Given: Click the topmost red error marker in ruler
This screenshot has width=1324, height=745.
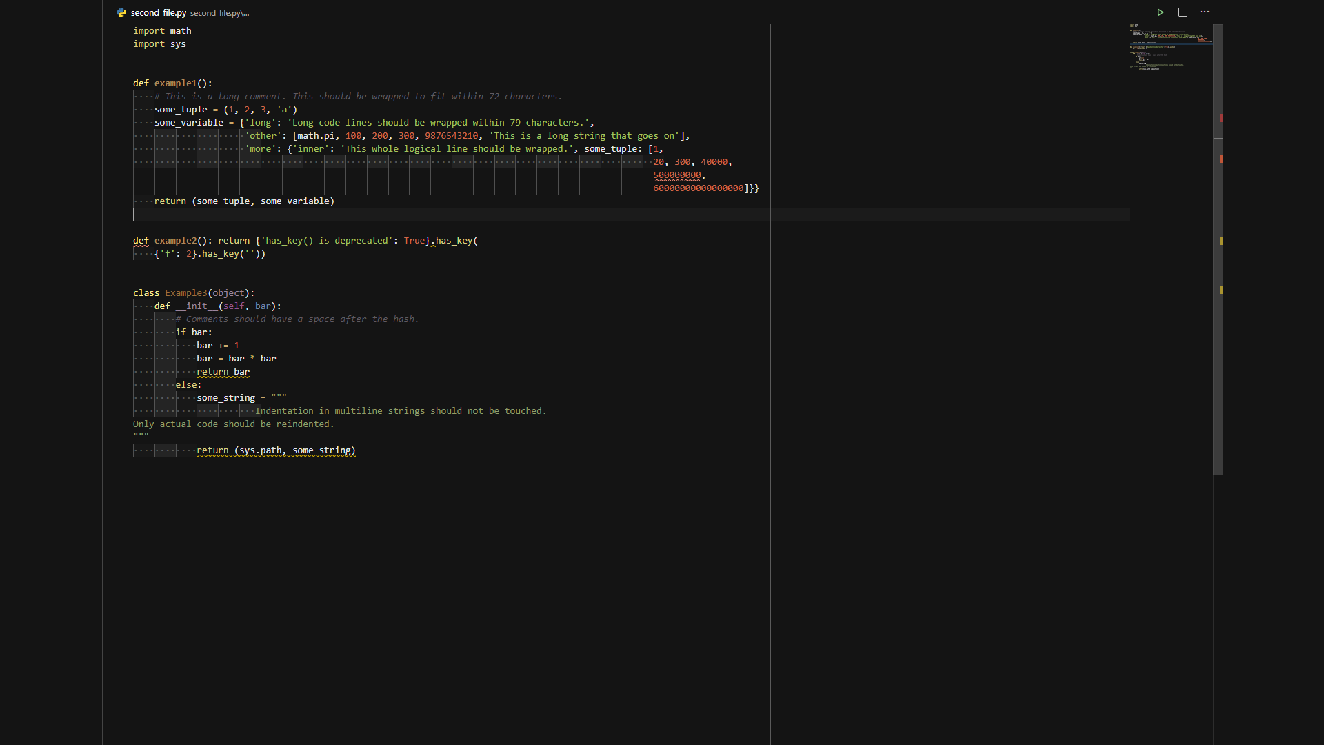Looking at the screenshot, I should 1221,118.
